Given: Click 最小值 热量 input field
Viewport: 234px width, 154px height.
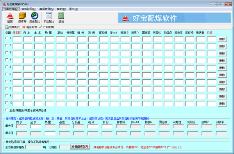Looking at the screenshot, I should (50, 133).
